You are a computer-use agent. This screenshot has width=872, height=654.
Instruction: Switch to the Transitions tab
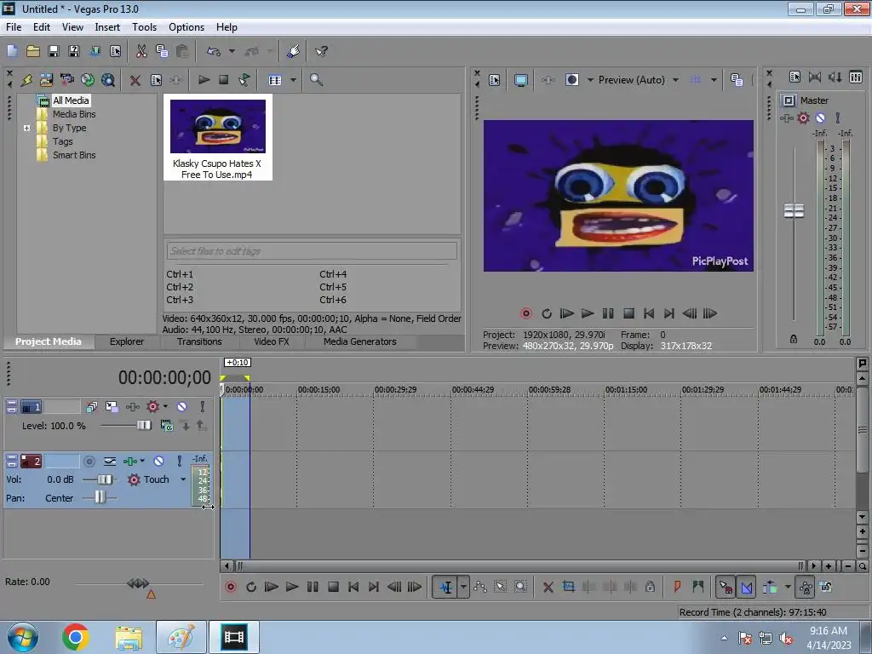[199, 341]
